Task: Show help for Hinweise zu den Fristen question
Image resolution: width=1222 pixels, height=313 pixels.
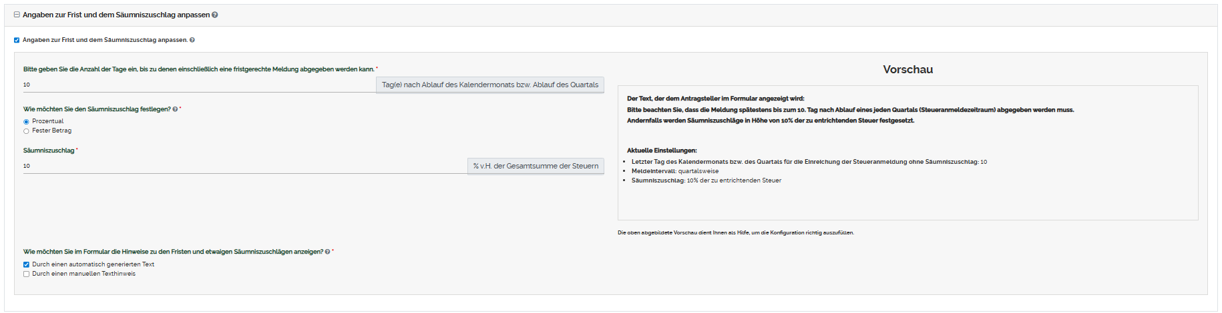Action: (x=327, y=252)
